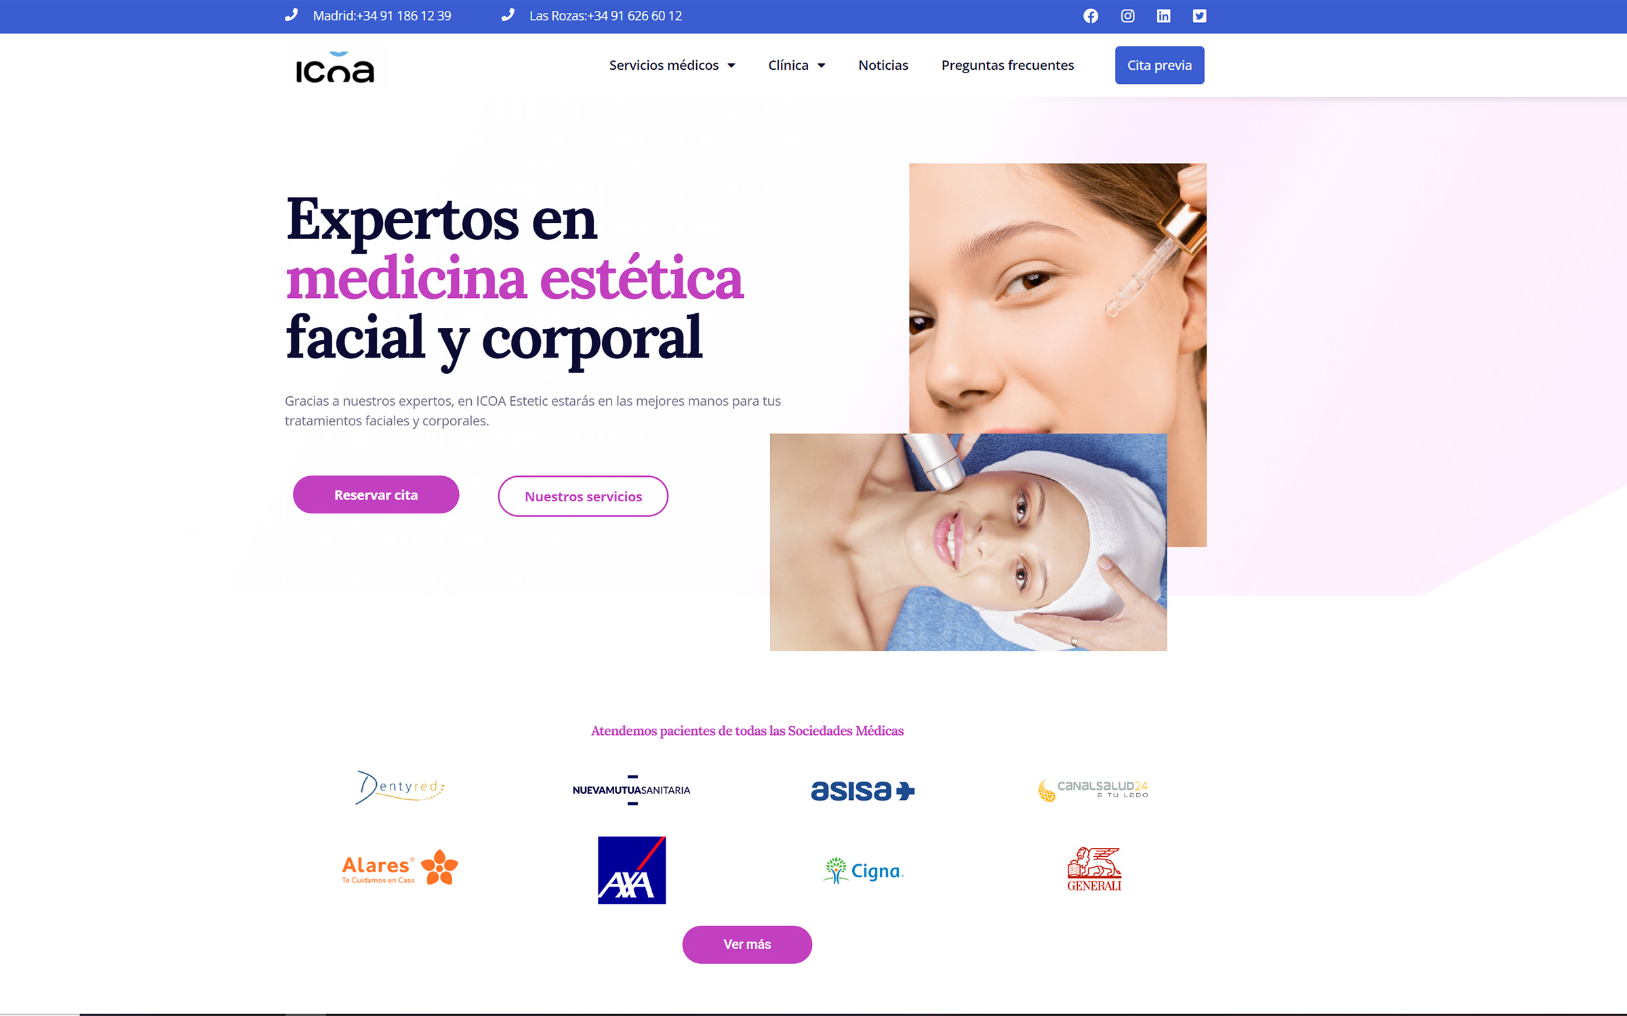Viewport: 1627px width, 1016px height.
Task: Click the Ver más button
Action: point(747,944)
